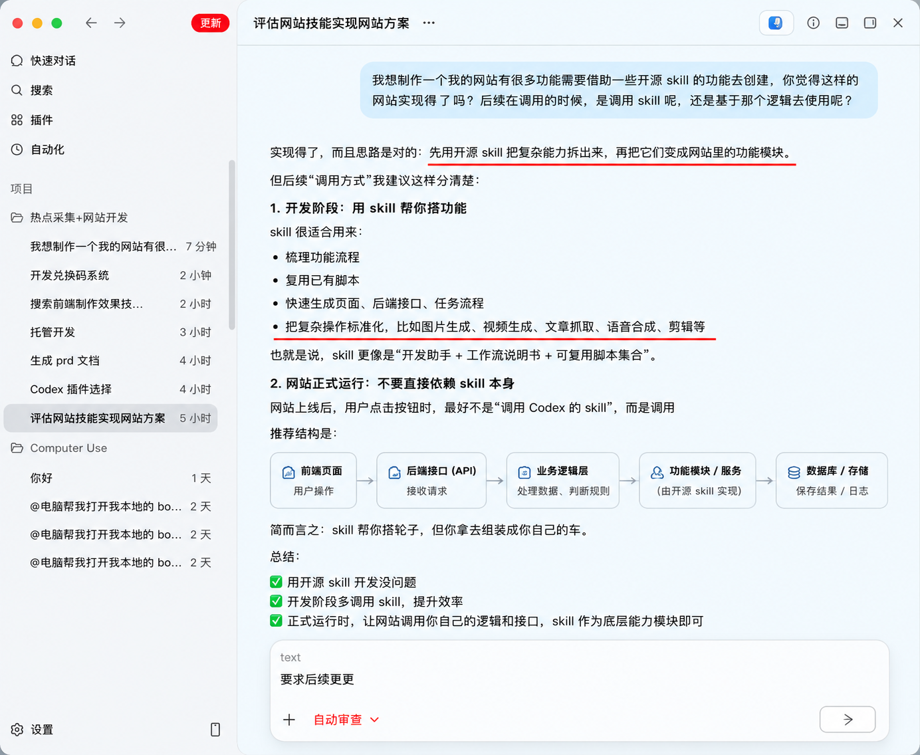Select conversation 评估网站技能实现网站方案
The image size is (920, 755).
point(111,418)
